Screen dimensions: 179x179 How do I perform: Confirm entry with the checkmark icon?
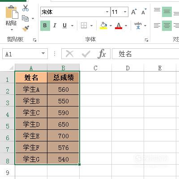(86, 54)
